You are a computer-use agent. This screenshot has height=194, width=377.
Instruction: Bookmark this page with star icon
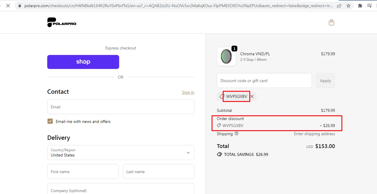[x=348, y=6]
